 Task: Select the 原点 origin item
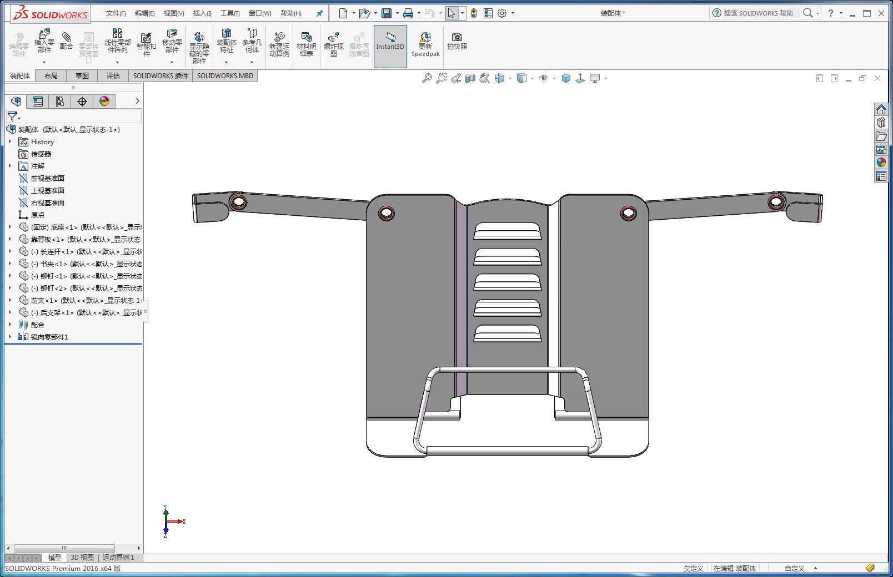pos(37,215)
